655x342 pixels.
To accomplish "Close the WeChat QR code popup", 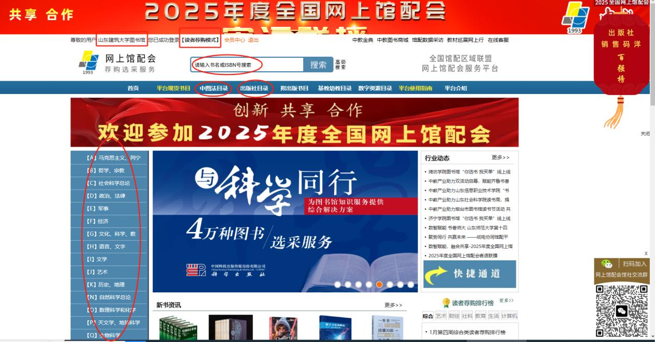I will pyautogui.click(x=646, y=253).
